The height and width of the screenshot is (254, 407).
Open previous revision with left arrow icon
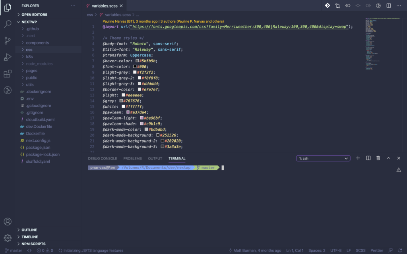348,6
